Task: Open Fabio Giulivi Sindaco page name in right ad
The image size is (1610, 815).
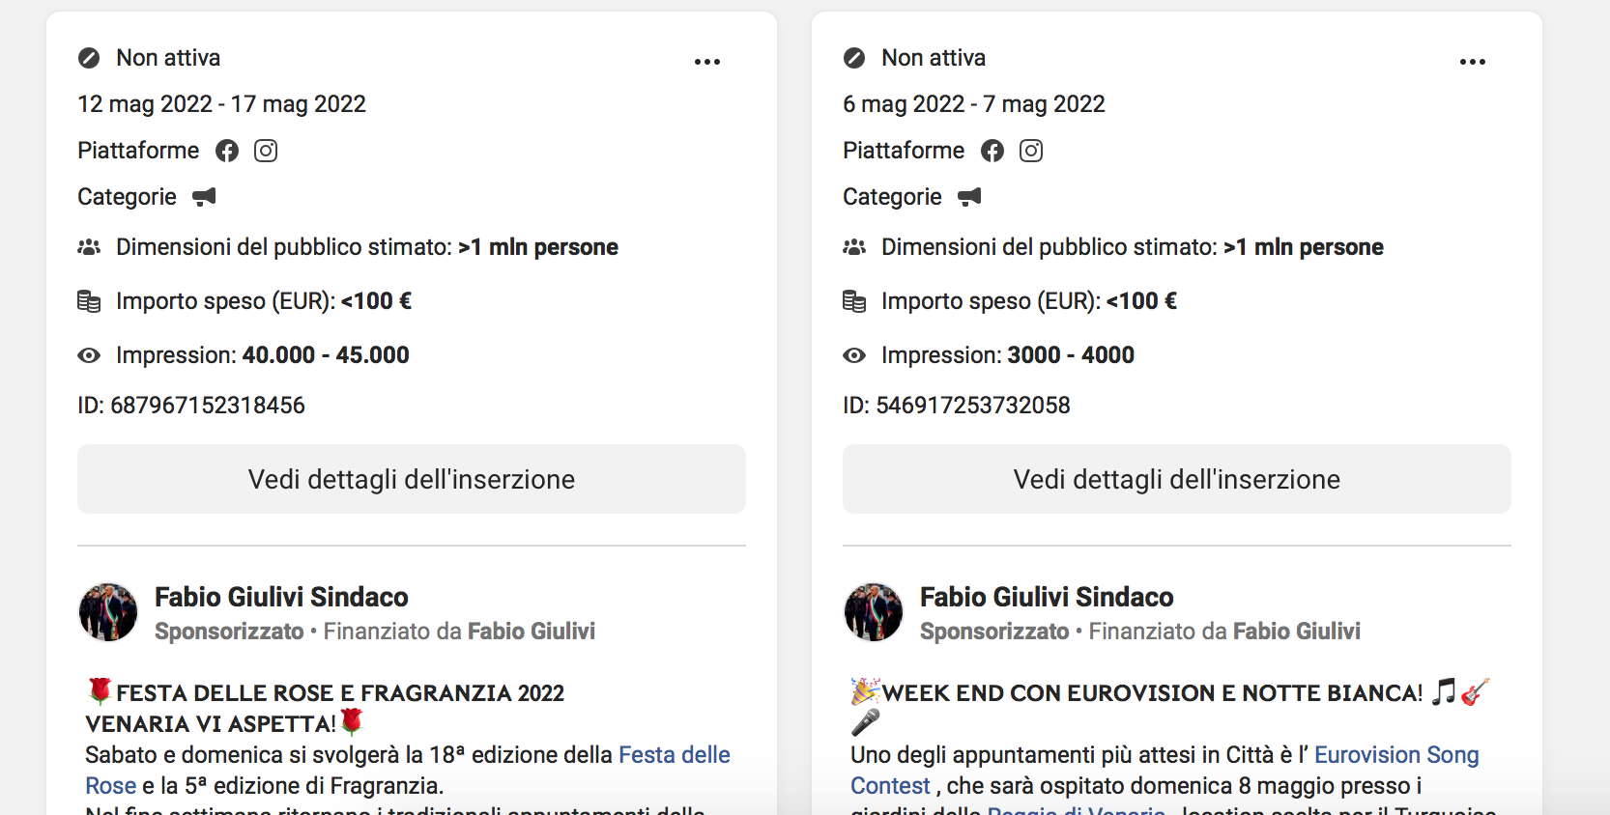Action: [1047, 597]
